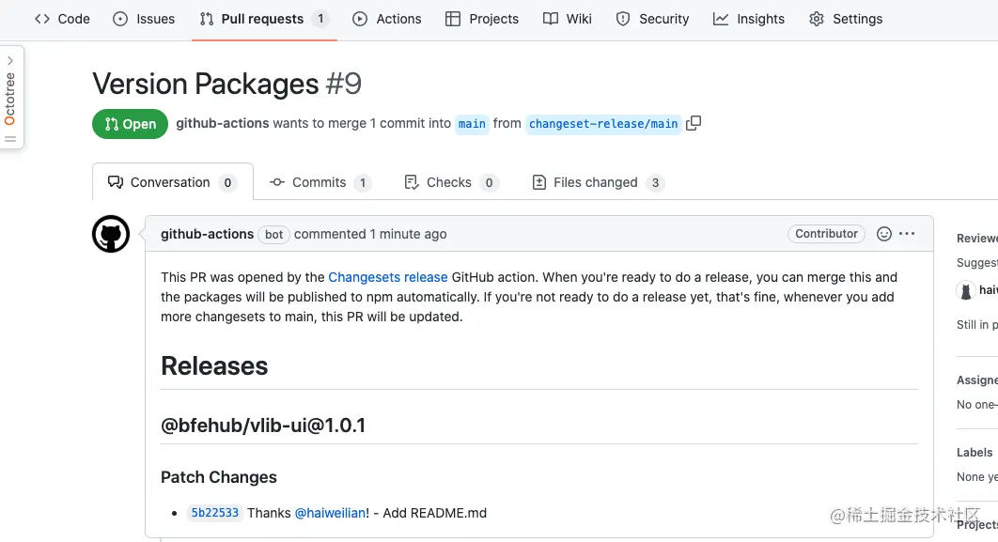Click the main base branch label

point(472,123)
